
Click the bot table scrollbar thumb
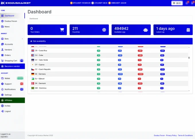[189, 58]
